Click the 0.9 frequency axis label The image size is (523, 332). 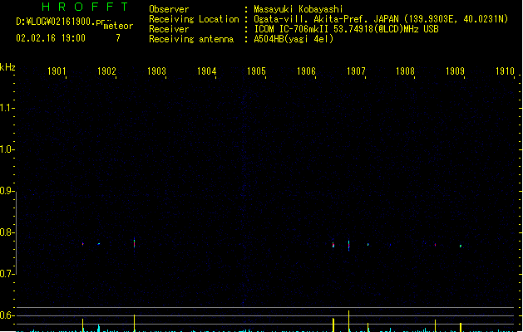(x=6, y=191)
